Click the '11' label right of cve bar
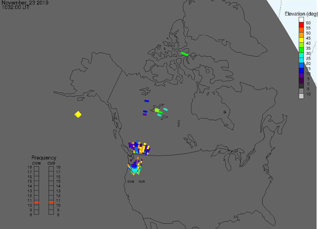This screenshot has height=229, width=318. pyautogui.click(x=58, y=200)
